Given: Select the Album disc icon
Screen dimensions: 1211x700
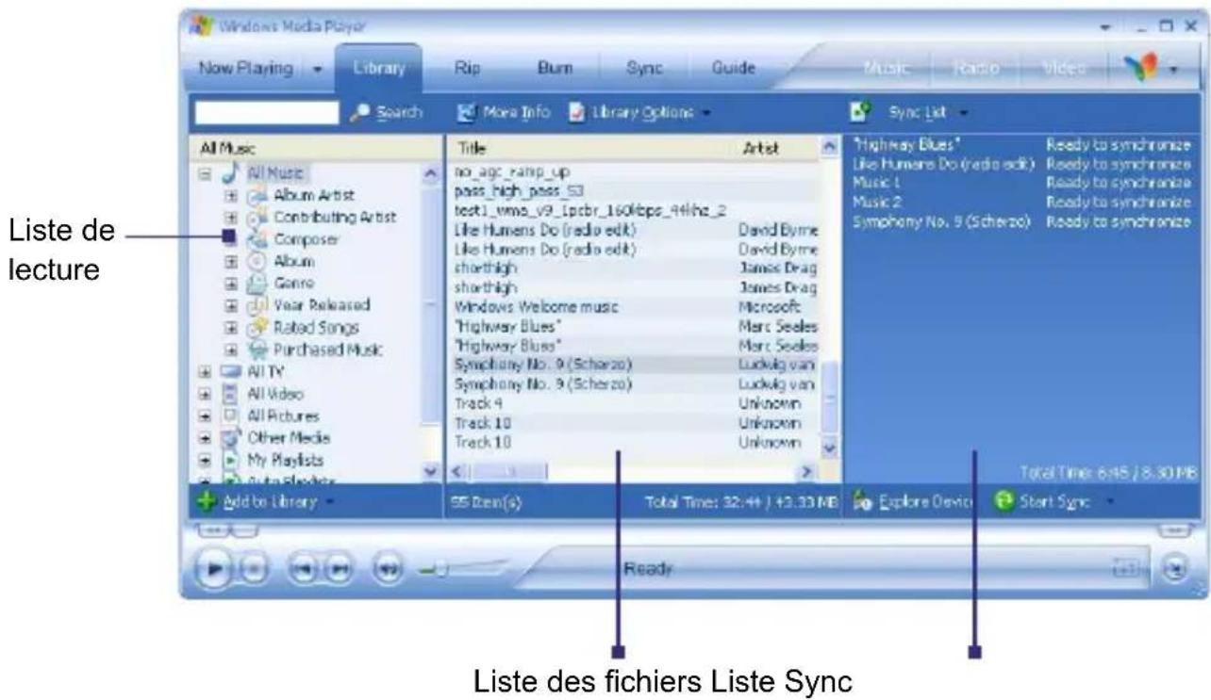Looking at the screenshot, I should 257,261.
